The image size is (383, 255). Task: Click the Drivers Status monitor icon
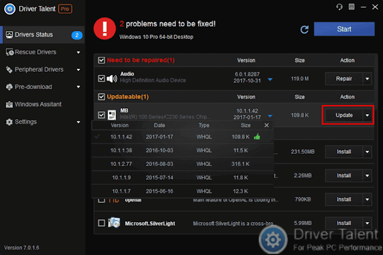[x=10, y=35]
